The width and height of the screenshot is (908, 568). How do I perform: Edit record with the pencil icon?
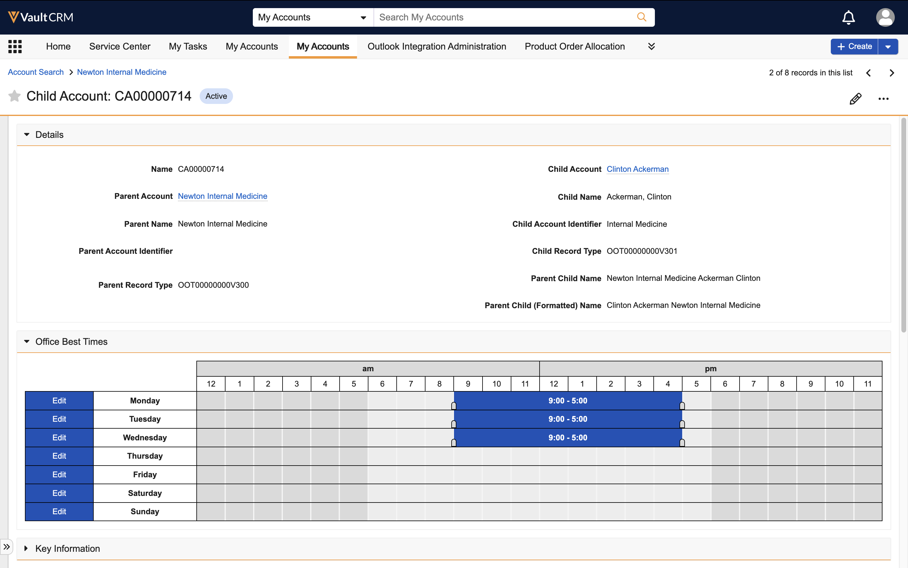[855, 99]
